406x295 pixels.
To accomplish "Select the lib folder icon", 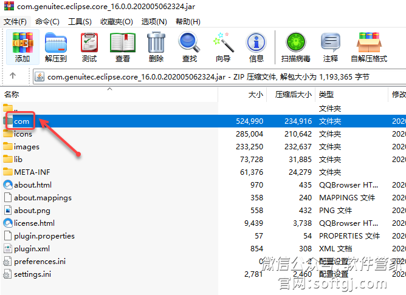I will point(8,159).
